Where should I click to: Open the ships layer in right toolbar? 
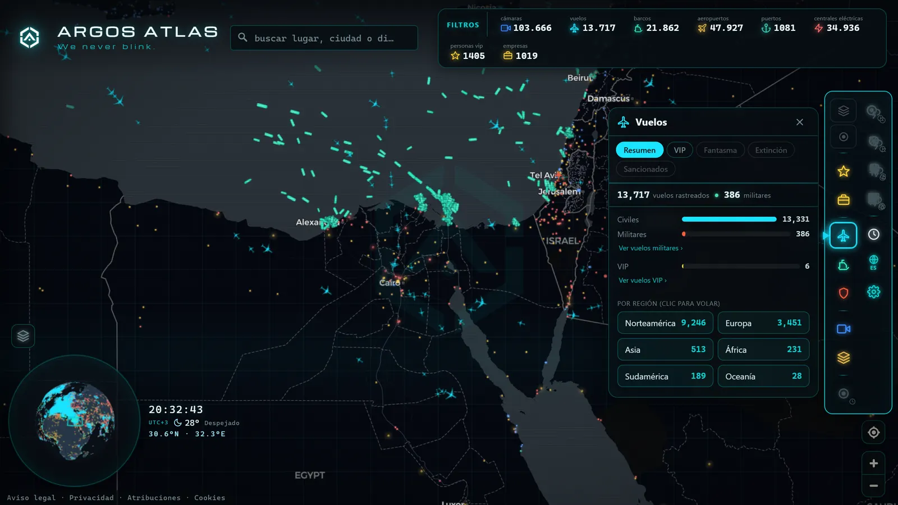843,265
